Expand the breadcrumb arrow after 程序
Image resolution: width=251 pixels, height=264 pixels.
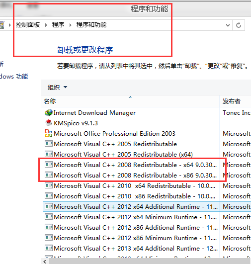pyautogui.click(x=71, y=25)
